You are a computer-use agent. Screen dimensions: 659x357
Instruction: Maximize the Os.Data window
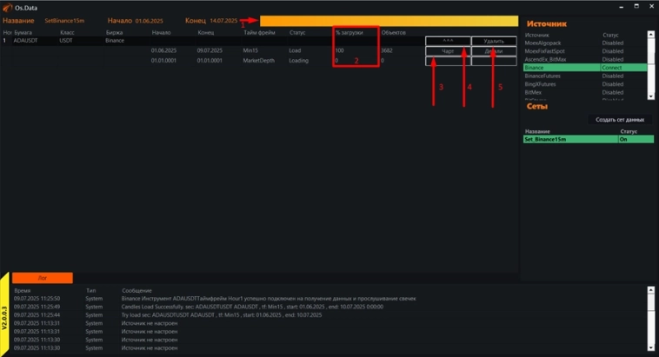(x=636, y=6)
